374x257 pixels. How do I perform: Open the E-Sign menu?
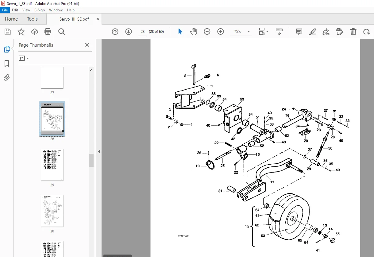[x=40, y=10]
